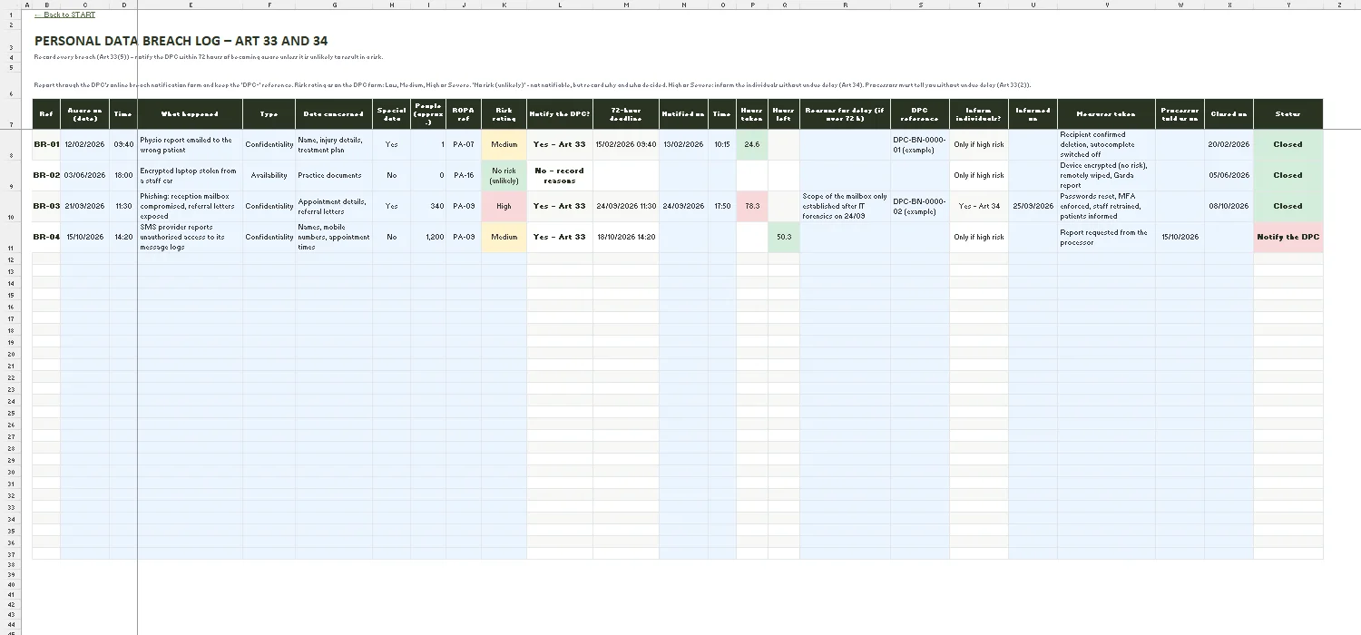Screen dimensions: 1361x635
Task: Select the notified time 17:50
Action: click(x=721, y=206)
